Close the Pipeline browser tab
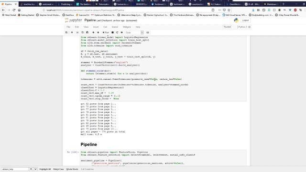 point(16,4)
